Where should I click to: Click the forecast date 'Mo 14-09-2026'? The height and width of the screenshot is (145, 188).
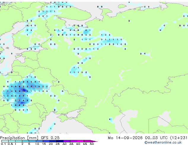[125, 138]
